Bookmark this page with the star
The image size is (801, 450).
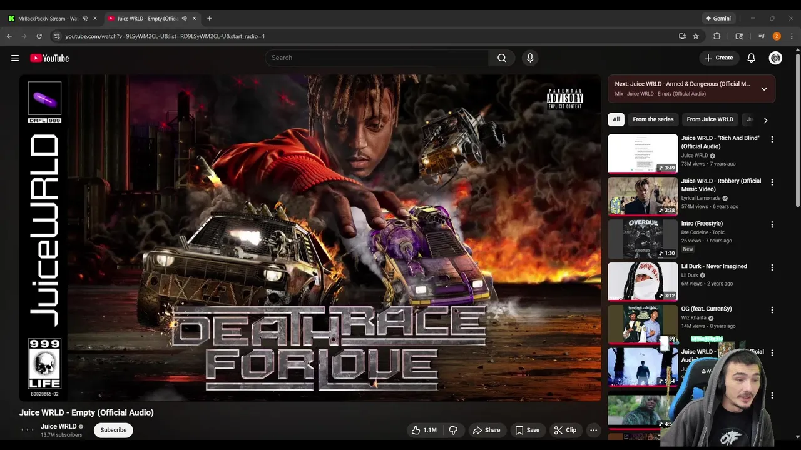tap(696, 36)
